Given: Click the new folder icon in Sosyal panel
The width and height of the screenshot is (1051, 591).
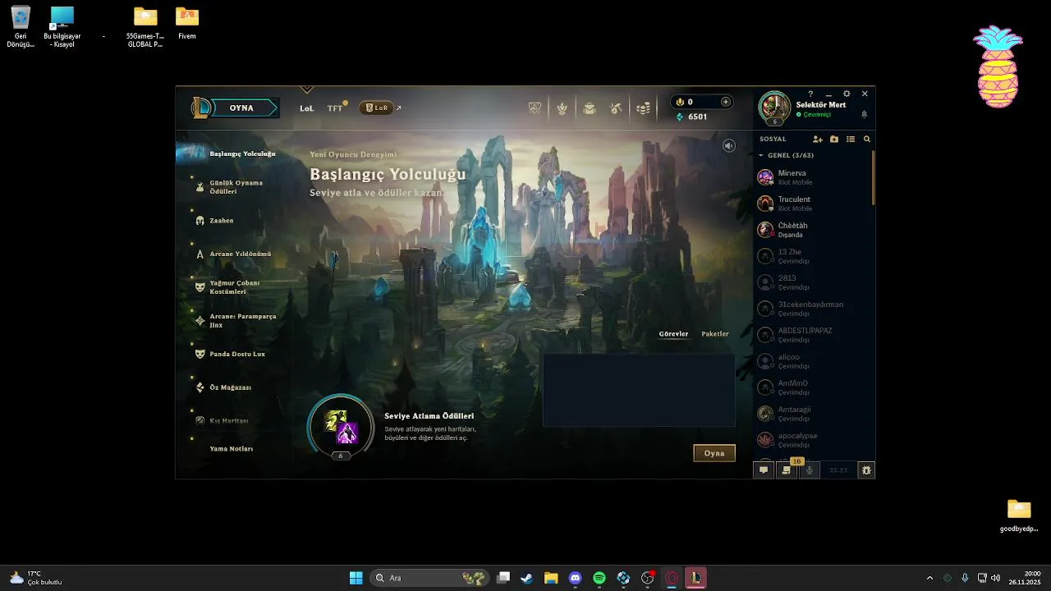Looking at the screenshot, I should (834, 140).
